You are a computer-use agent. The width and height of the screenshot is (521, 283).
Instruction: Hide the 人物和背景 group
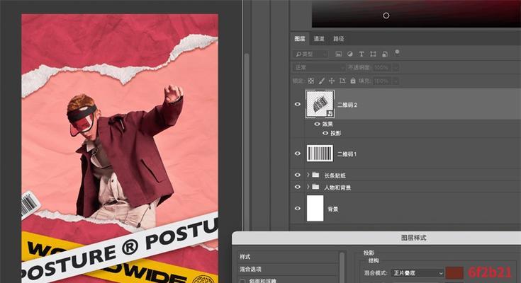(298, 187)
